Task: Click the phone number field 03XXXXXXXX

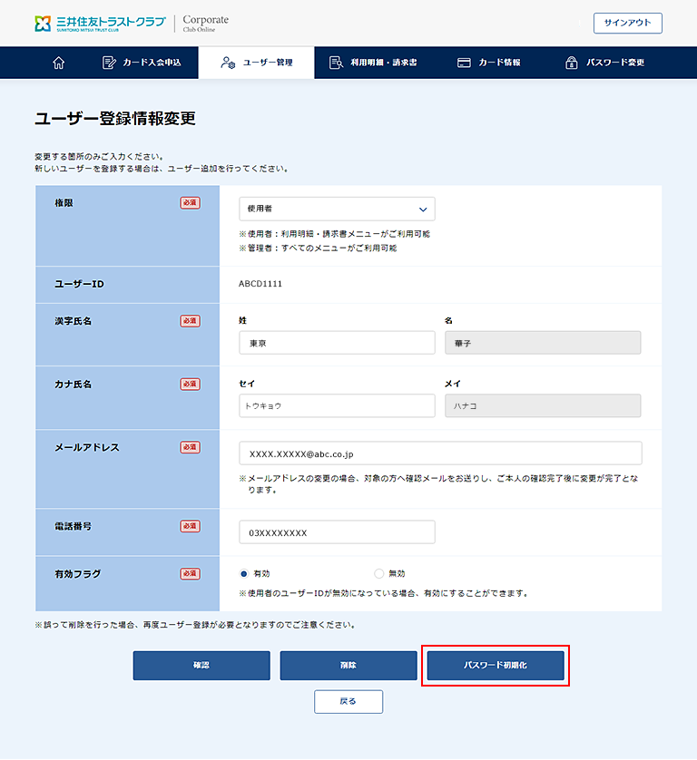Action: [337, 532]
